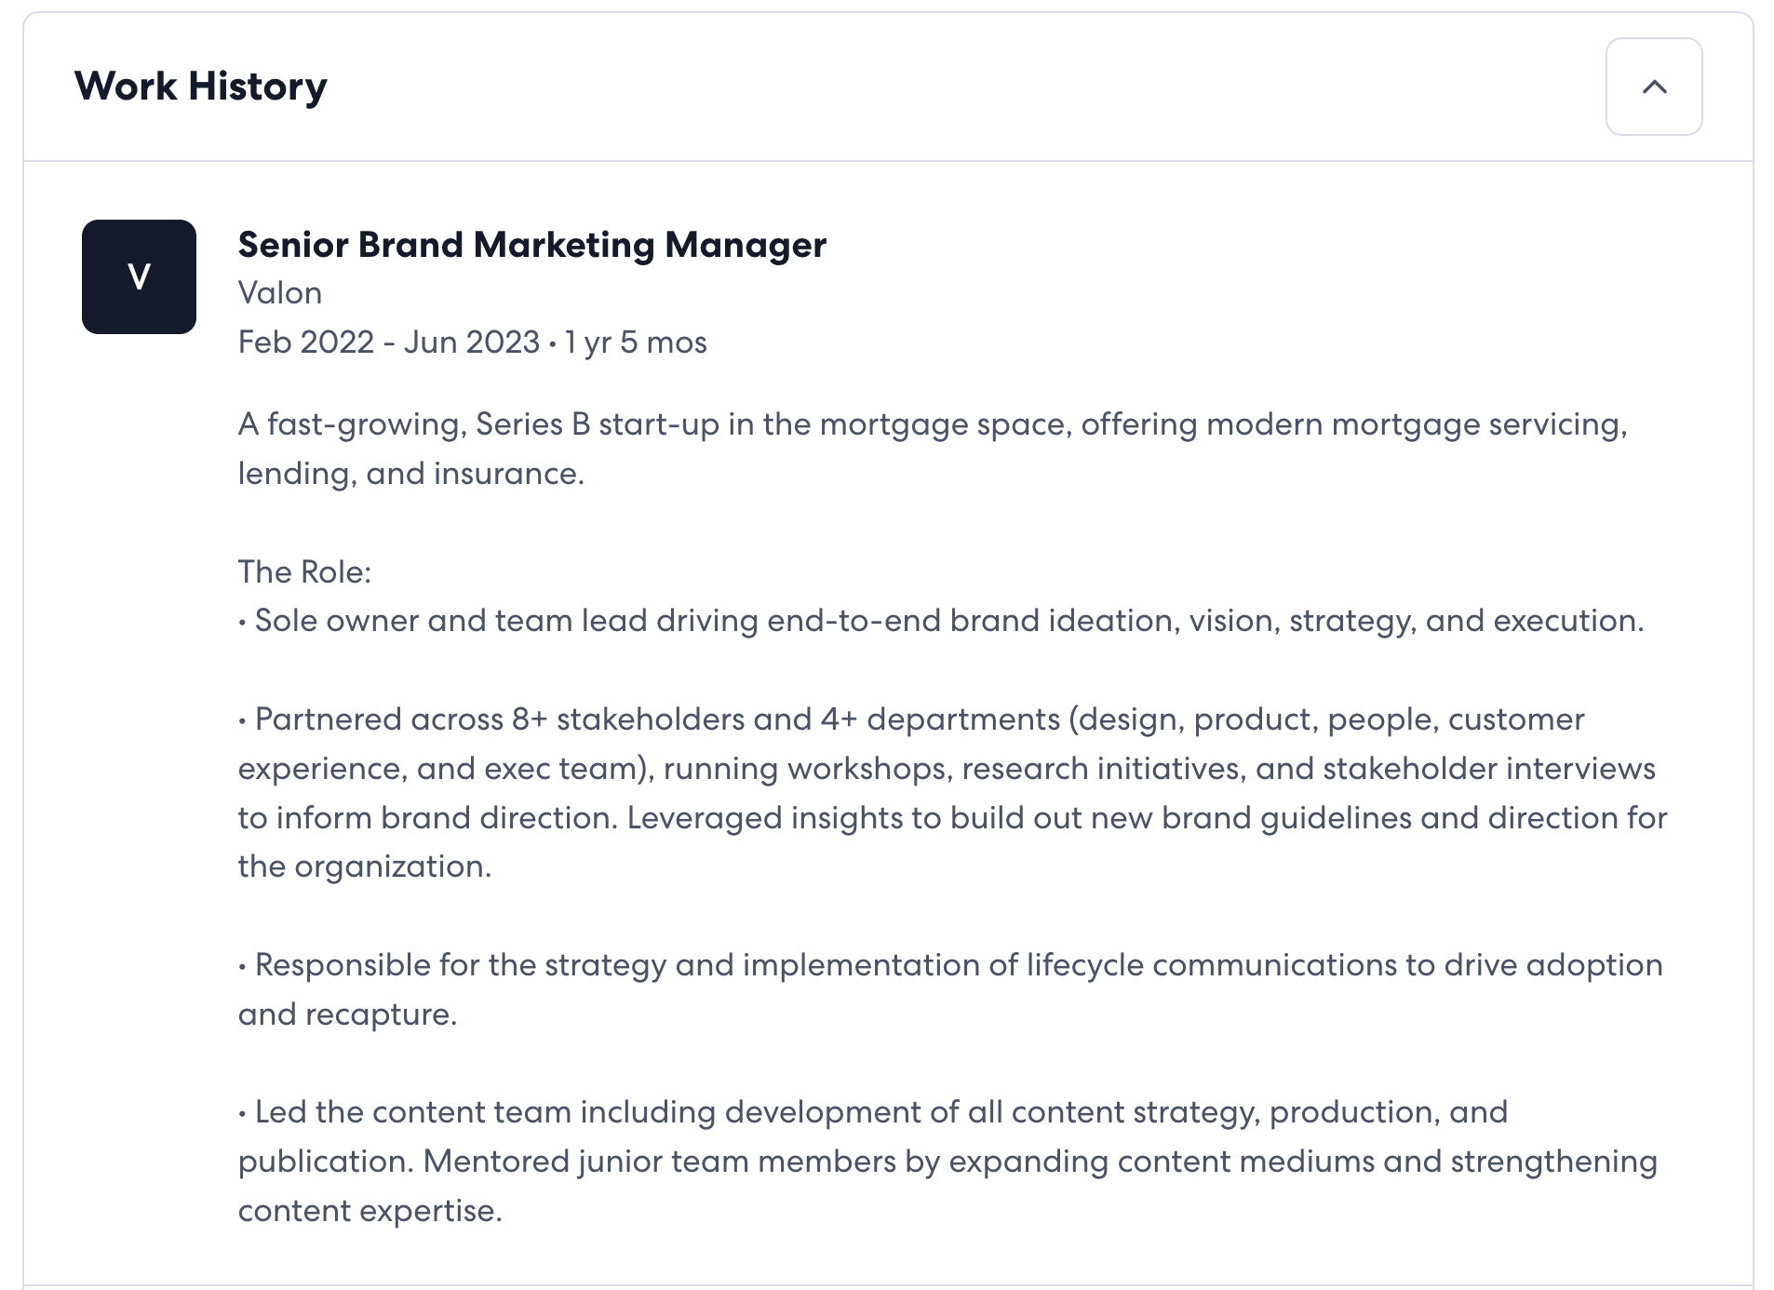The height and width of the screenshot is (1290, 1774).
Task: Click "The Role:" label
Action: pyautogui.click(x=304, y=571)
